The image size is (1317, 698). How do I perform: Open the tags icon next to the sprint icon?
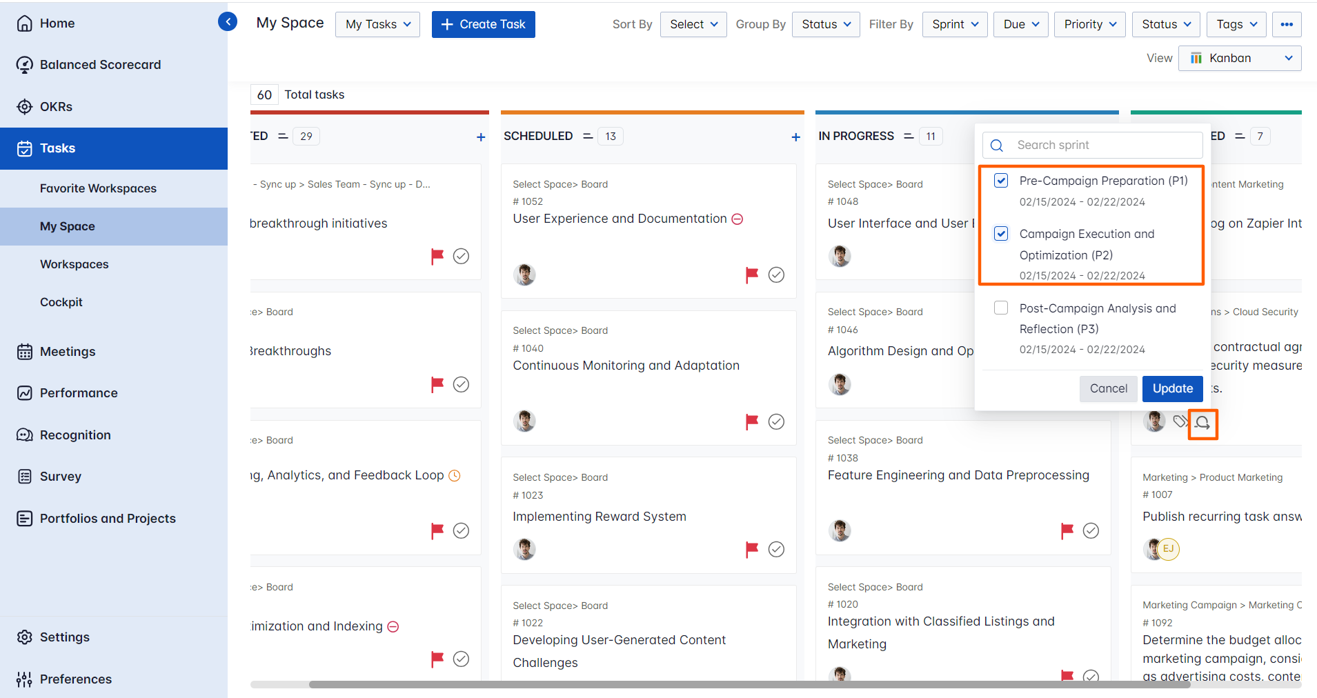pos(1179,421)
